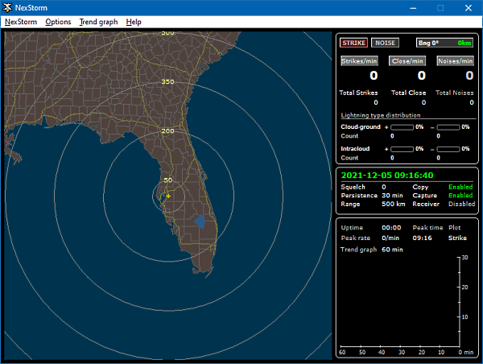Open the Trend graph menu
The height and width of the screenshot is (364, 483).
click(x=98, y=22)
